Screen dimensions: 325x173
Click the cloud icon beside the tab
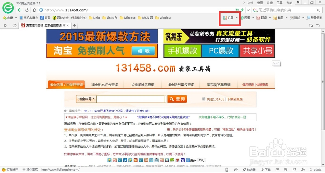point(15,25)
